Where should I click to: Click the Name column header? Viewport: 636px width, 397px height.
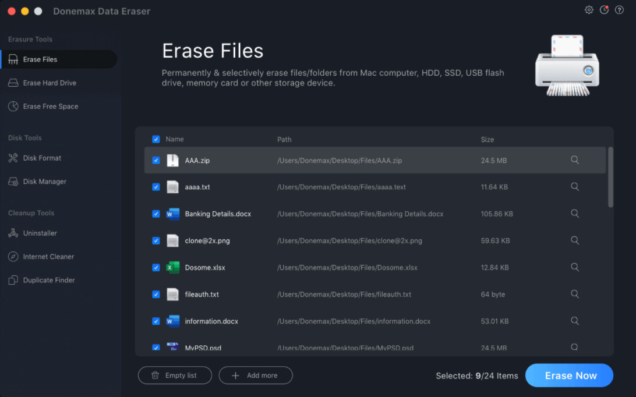point(174,139)
